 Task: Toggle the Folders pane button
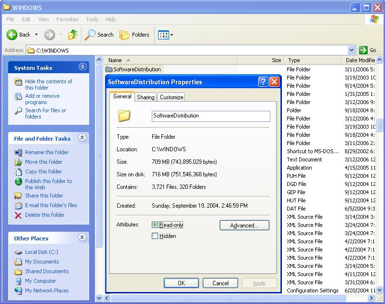pyautogui.click(x=134, y=35)
